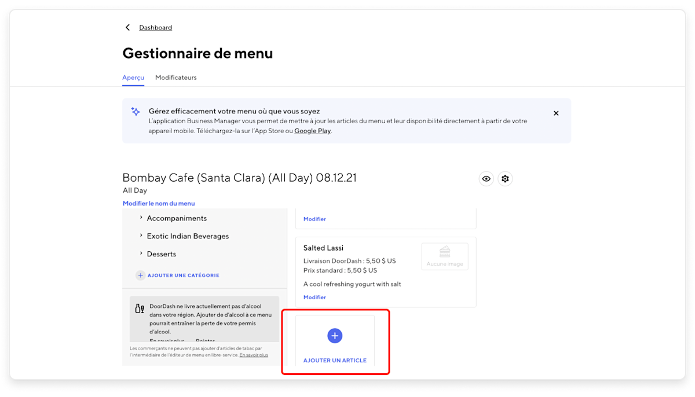This screenshot has height=397, width=695.
Task: Click the Salted Lassi item title
Action: [323, 248]
